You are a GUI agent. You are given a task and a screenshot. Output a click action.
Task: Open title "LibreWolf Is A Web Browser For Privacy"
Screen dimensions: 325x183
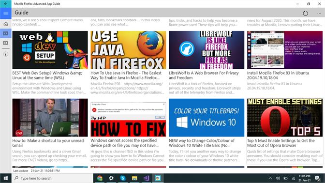tap(204, 76)
